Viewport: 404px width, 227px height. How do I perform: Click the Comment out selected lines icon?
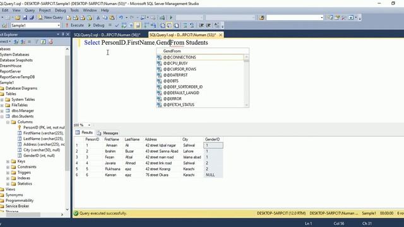[185, 25]
